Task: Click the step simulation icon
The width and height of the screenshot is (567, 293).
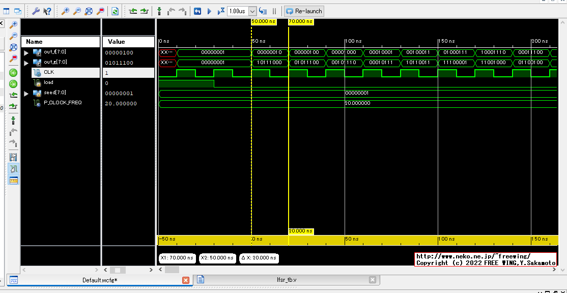Action: (x=263, y=11)
